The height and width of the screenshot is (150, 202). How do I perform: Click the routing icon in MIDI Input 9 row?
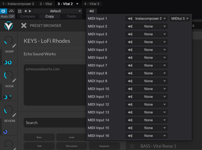click(130, 81)
